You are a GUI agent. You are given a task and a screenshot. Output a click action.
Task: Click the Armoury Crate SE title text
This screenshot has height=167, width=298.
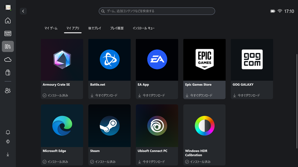tap(56, 85)
